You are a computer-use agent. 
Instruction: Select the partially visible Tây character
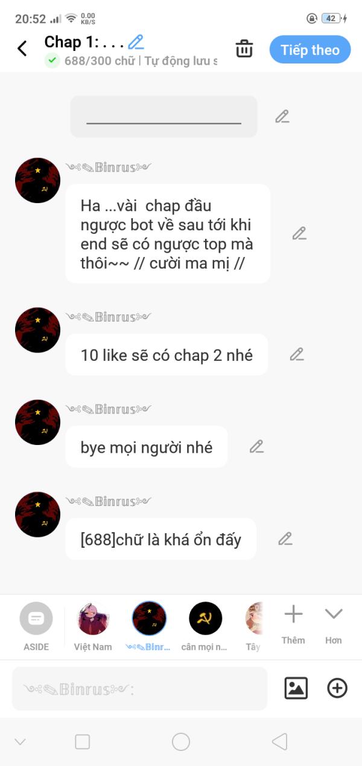(x=254, y=626)
